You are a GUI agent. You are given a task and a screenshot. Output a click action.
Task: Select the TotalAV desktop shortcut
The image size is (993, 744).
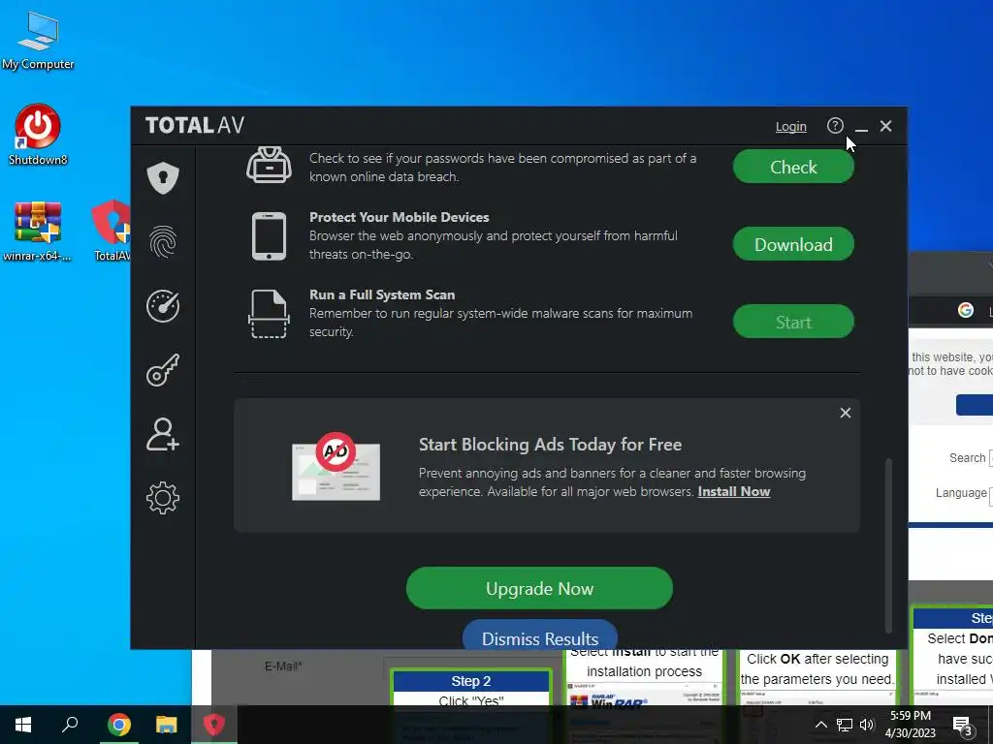point(112,232)
